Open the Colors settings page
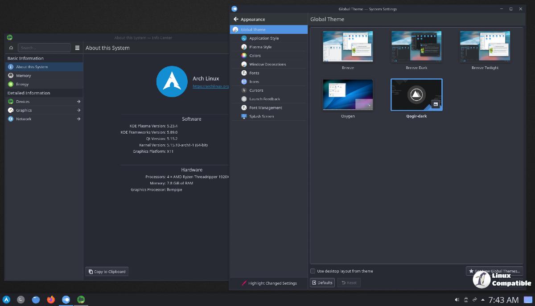 point(255,56)
